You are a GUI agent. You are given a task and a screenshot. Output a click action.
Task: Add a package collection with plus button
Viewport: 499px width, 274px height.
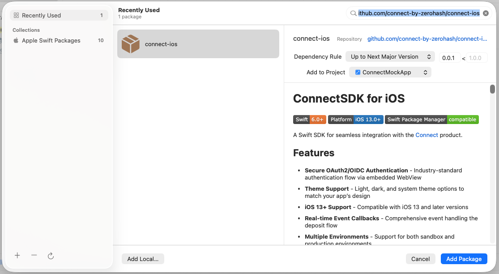click(17, 255)
